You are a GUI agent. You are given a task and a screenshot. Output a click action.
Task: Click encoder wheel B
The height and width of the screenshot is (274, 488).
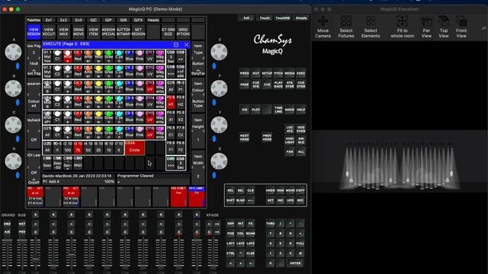tap(13, 88)
